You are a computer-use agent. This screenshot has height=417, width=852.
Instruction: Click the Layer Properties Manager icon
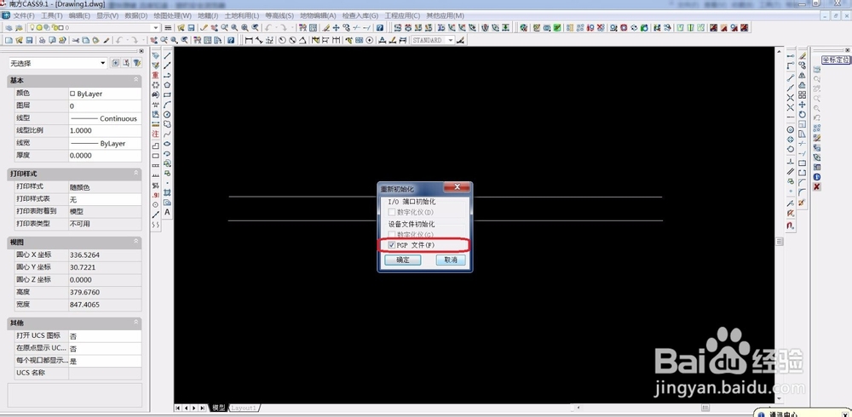[9, 28]
